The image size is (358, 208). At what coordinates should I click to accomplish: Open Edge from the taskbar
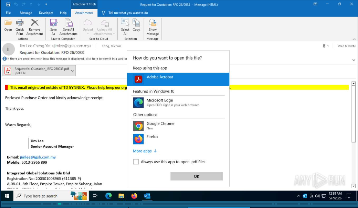(108, 196)
